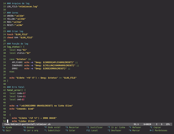Open the ^T Ir p/ linha shortcut
This screenshot has height=134, width=174.
116,127
